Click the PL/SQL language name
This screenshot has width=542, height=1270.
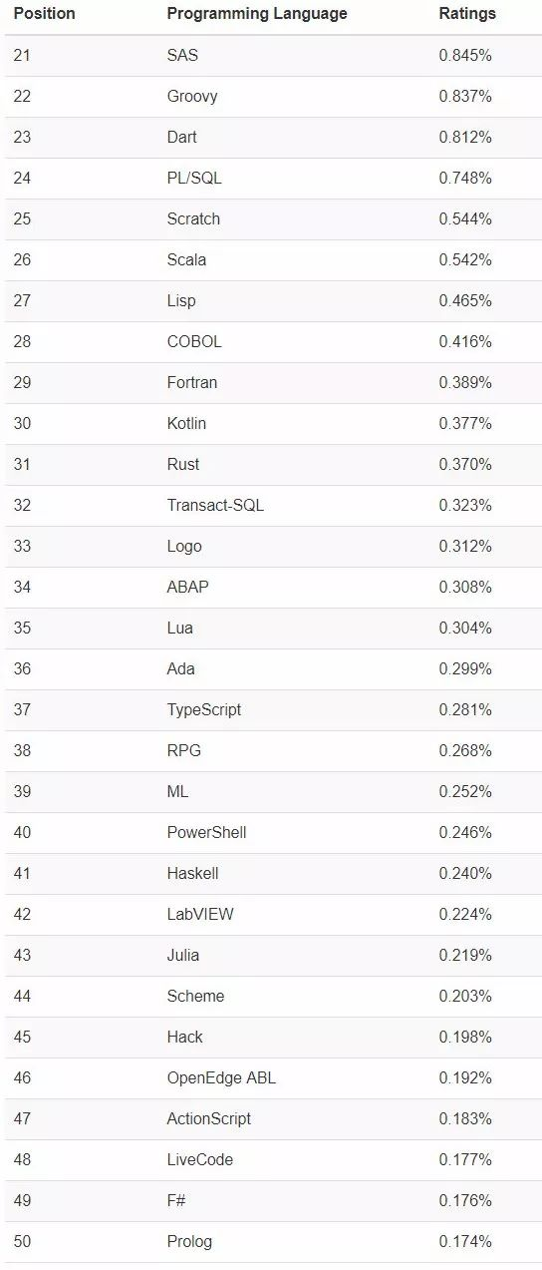pos(194,178)
